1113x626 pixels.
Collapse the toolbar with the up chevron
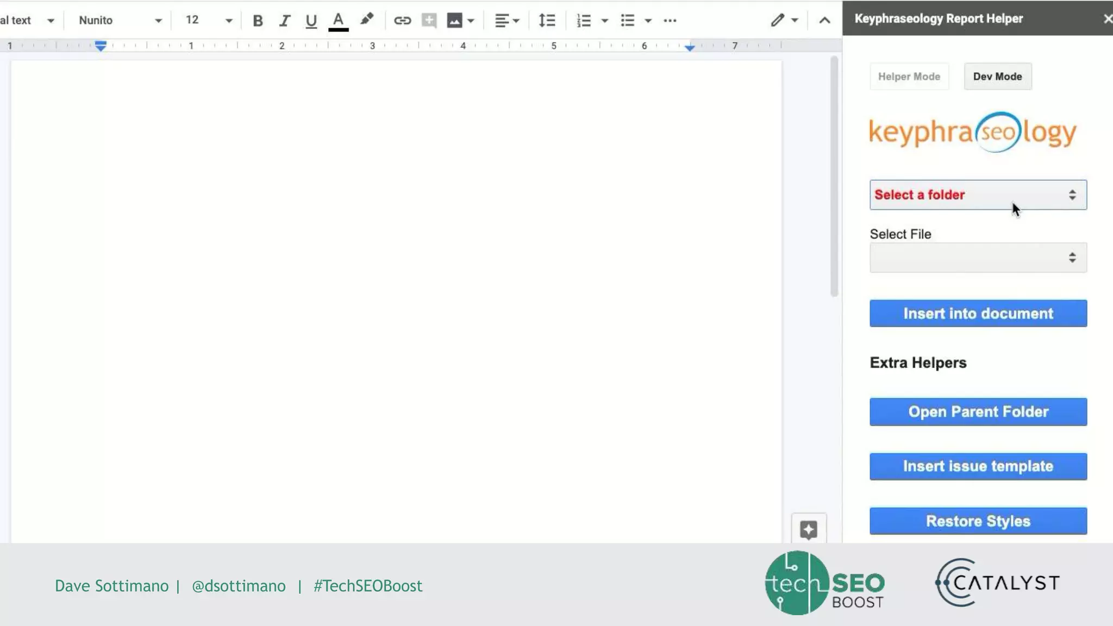coord(824,21)
